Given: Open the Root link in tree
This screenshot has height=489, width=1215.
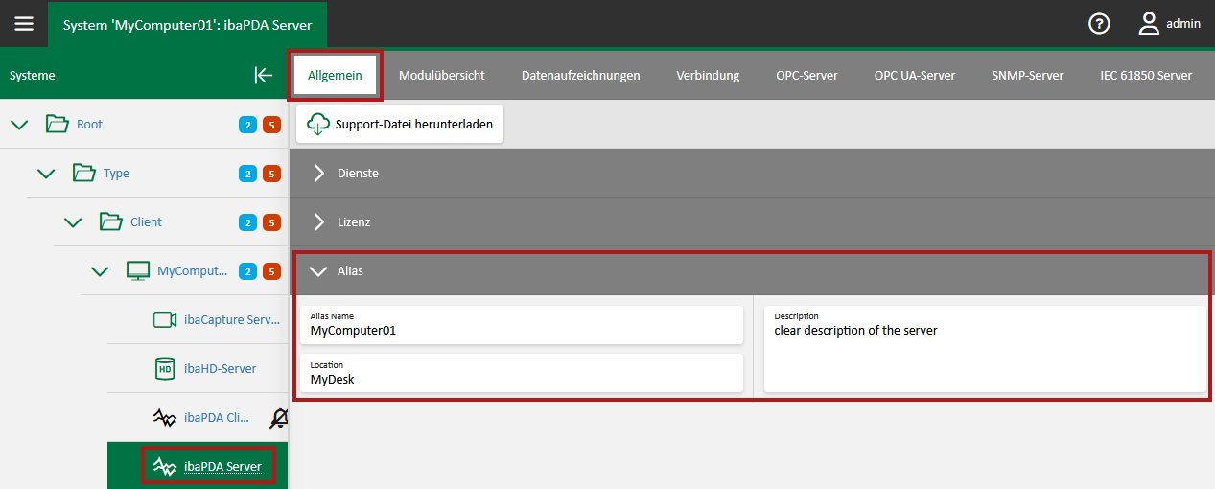Looking at the screenshot, I should click(x=89, y=125).
